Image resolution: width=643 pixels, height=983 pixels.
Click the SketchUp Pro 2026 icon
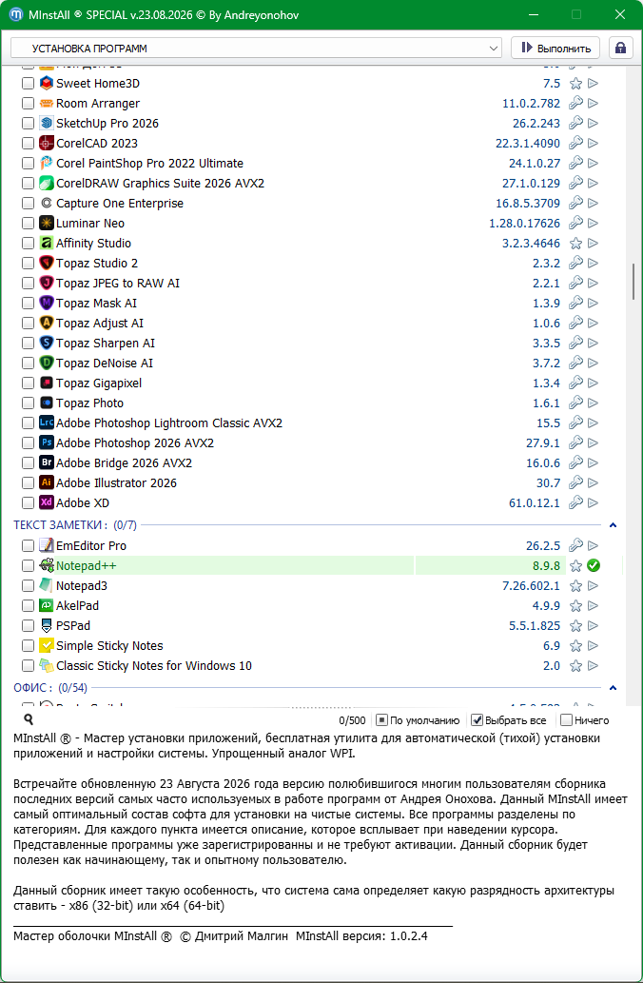coord(47,124)
